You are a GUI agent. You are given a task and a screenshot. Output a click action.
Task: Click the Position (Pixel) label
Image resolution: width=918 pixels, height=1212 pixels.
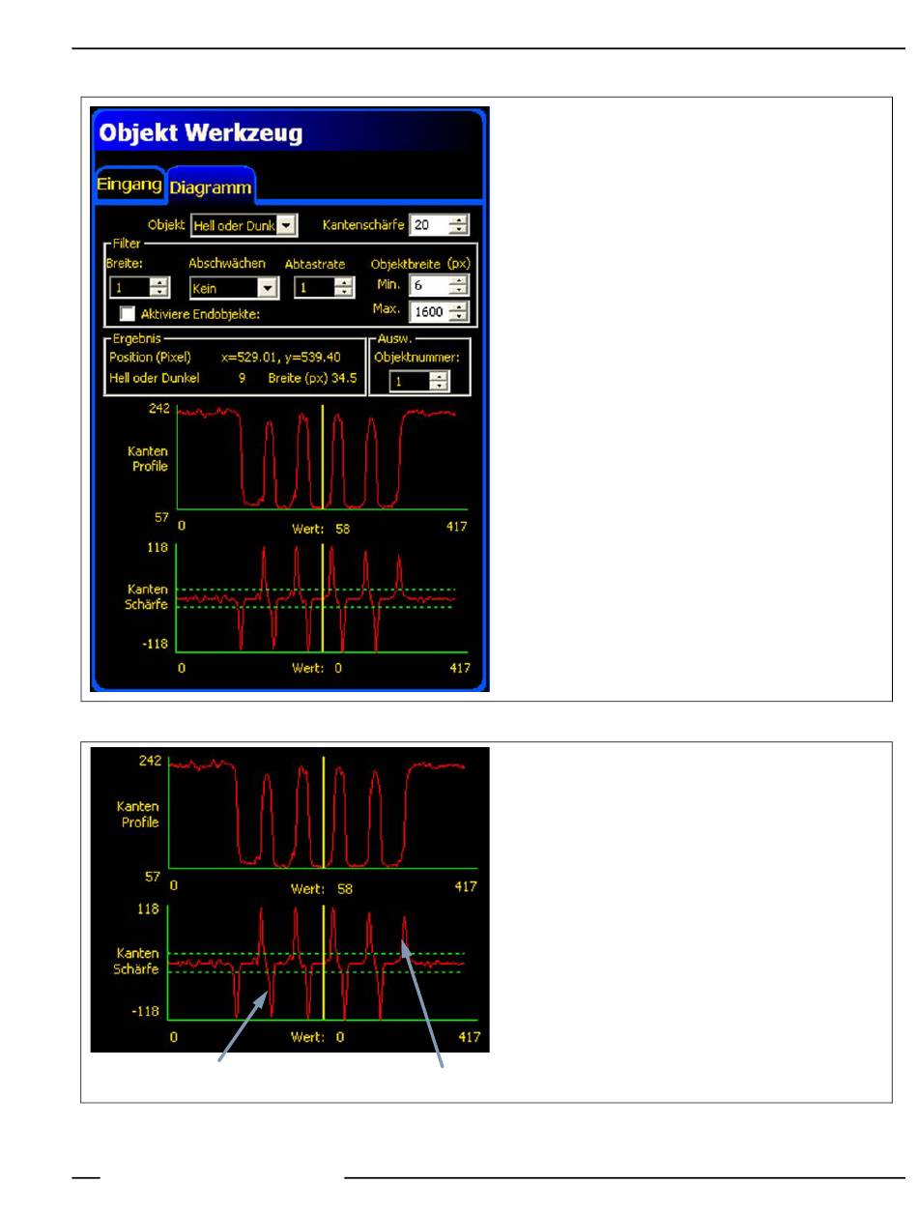[150, 358]
